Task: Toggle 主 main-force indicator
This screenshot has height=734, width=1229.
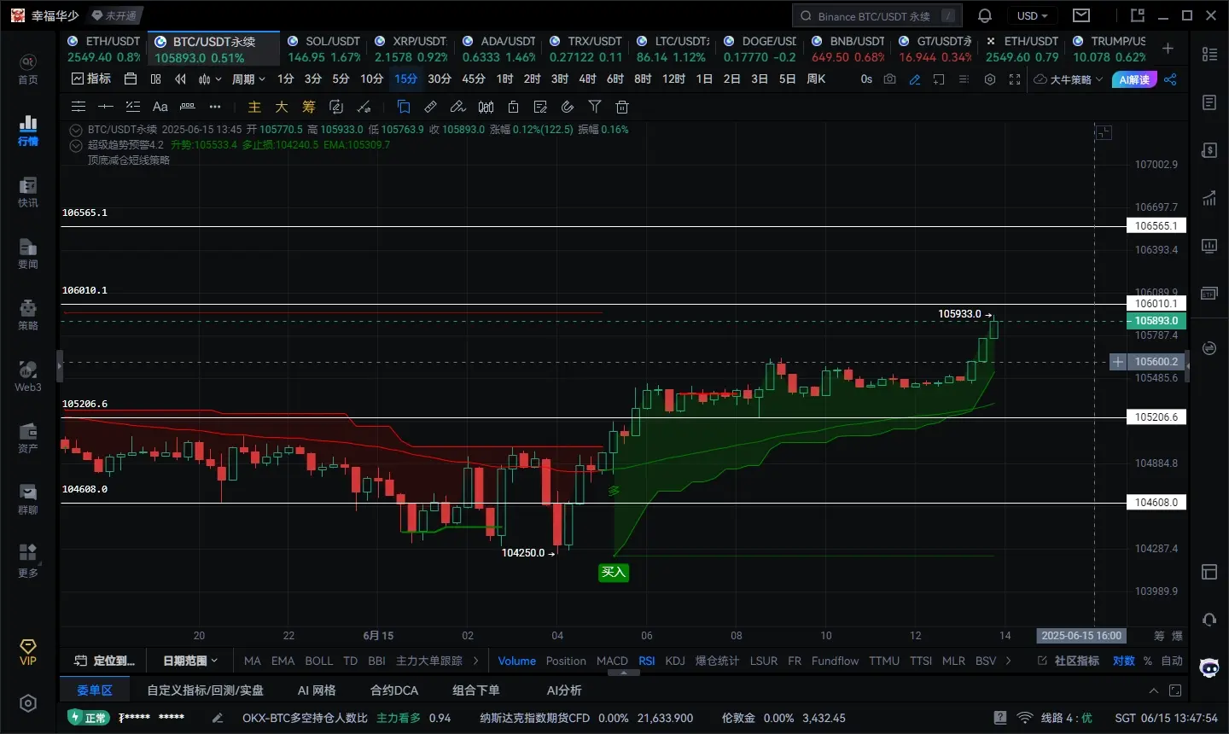Action: (254, 107)
